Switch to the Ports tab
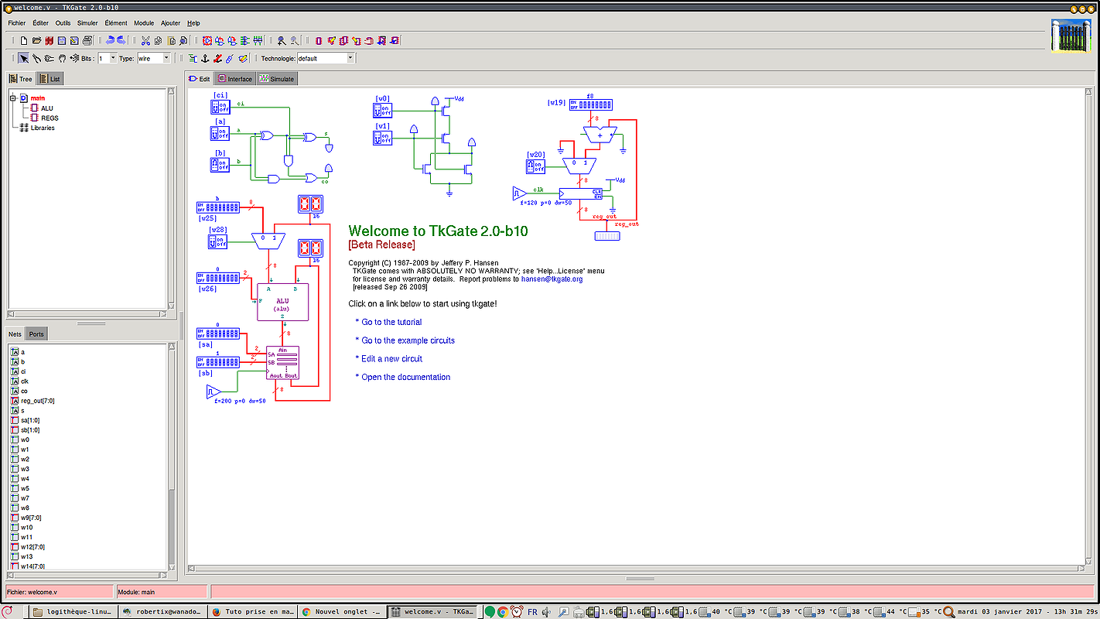1100x619 pixels. point(36,334)
